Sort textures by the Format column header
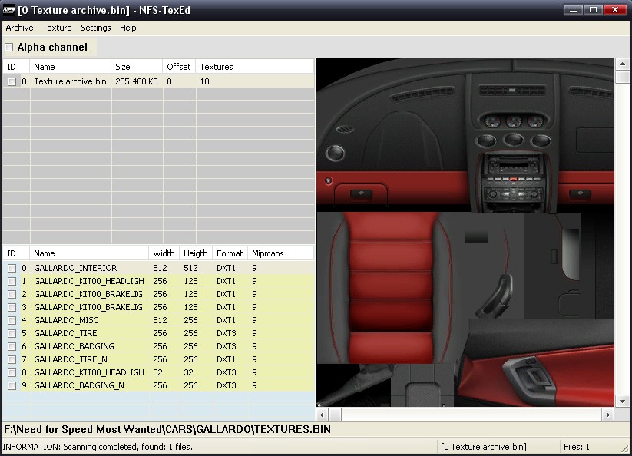The image size is (632, 456). tap(230, 253)
